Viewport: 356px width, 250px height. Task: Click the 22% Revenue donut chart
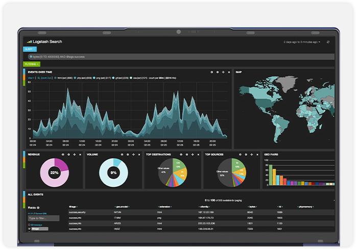[54, 173]
